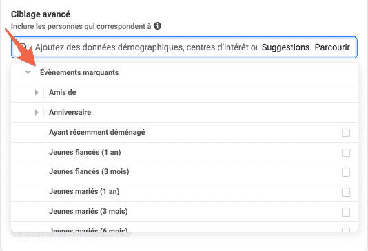Click the Jeunes fiancés (1 an) row text
This screenshot has height=251, width=368.
point(85,152)
